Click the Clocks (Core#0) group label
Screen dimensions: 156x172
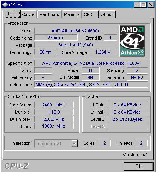point(23,96)
